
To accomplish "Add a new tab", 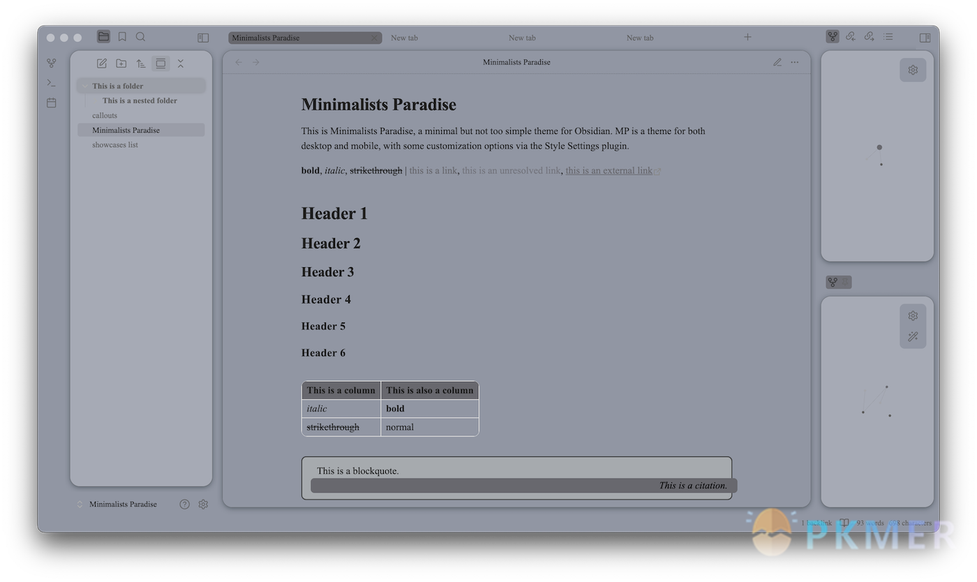I will tap(747, 37).
